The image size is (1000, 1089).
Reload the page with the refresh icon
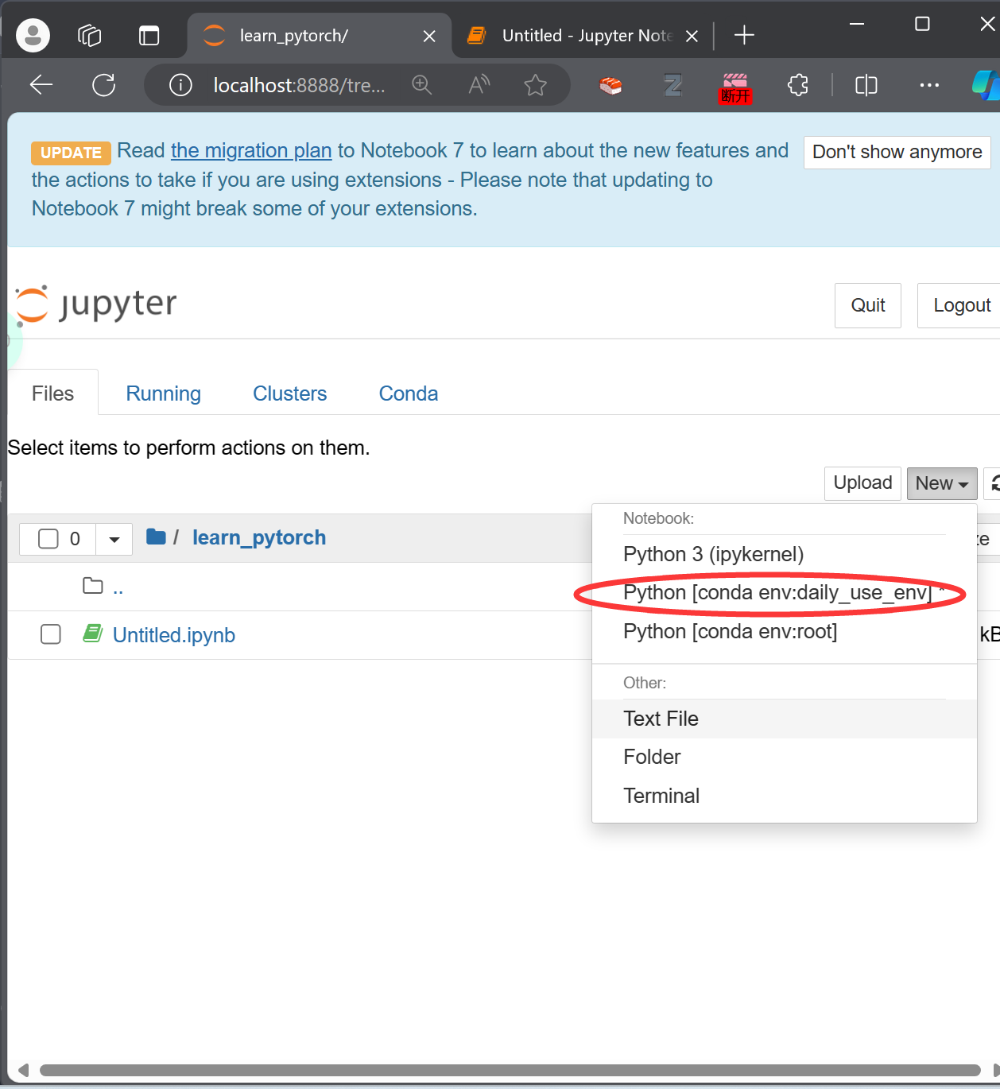(104, 85)
